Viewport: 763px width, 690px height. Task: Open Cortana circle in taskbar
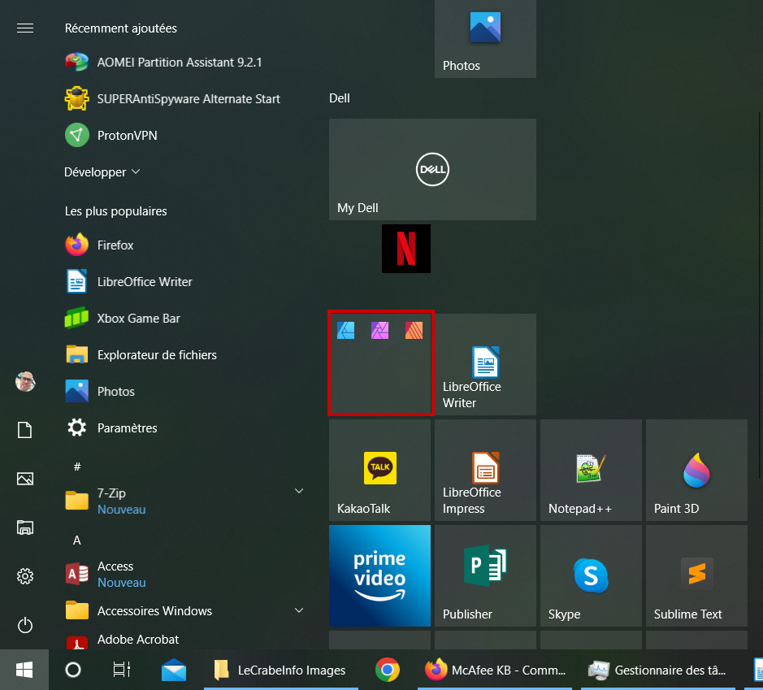pyautogui.click(x=73, y=670)
